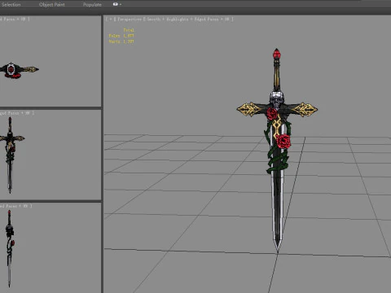Open the Object Paint ribbon tab
The height and width of the screenshot is (293, 391).
52,5
